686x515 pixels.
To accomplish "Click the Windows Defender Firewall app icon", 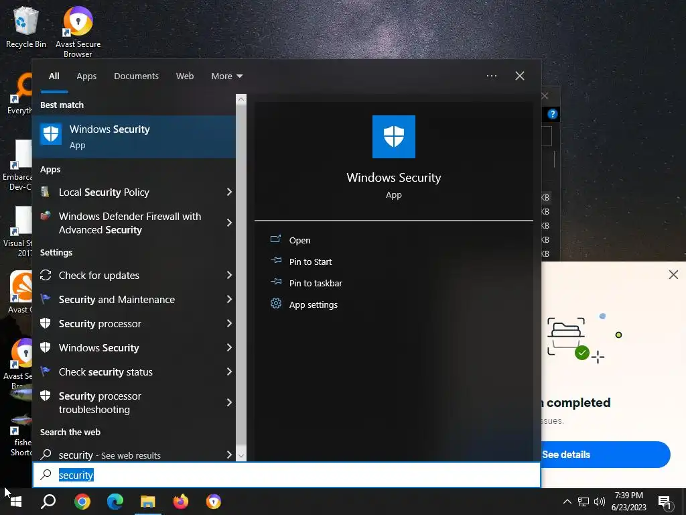I will click(x=46, y=215).
